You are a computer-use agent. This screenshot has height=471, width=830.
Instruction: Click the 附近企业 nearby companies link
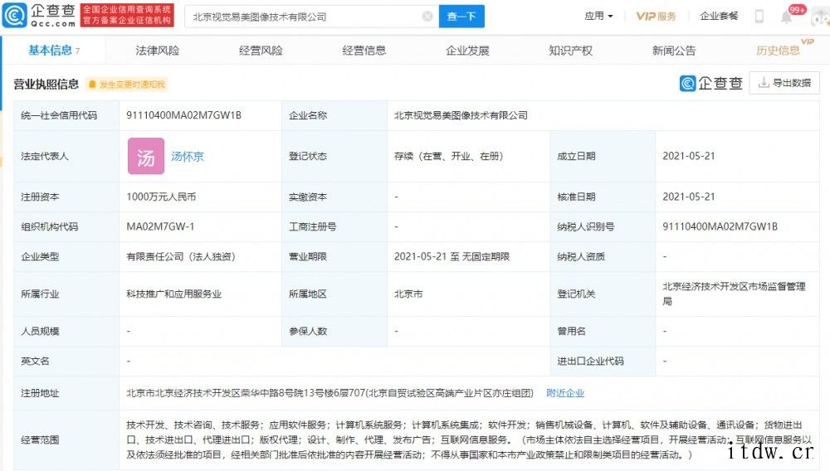pos(565,393)
